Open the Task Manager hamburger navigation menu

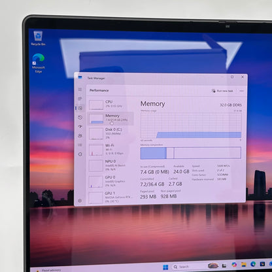click(x=80, y=90)
